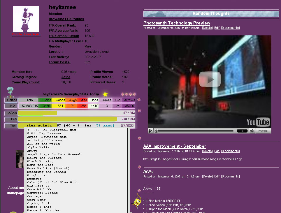The image size is (281, 213).
Task: Open Click To Update Avatar link
Action: tap(26, 34)
